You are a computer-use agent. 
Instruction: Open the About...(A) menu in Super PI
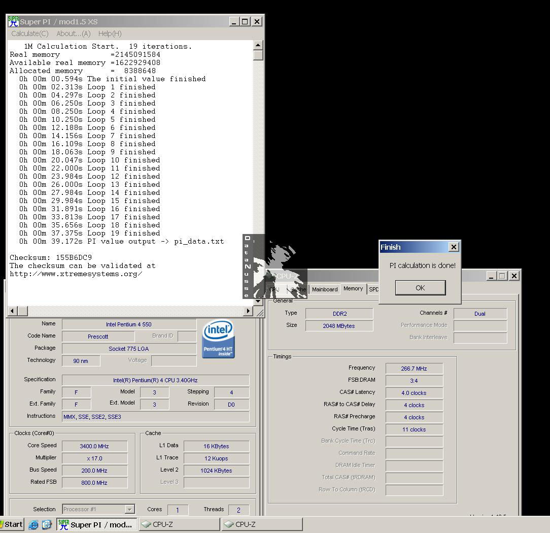point(73,34)
